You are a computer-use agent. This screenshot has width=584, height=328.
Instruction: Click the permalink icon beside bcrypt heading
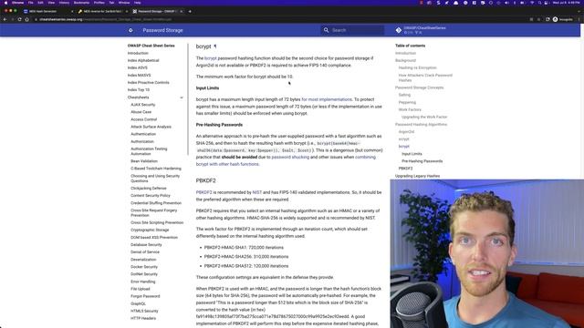point(215,46)
